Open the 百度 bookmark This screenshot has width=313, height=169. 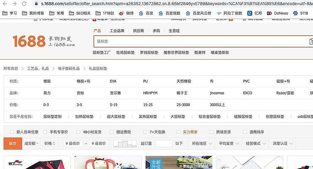146,13
